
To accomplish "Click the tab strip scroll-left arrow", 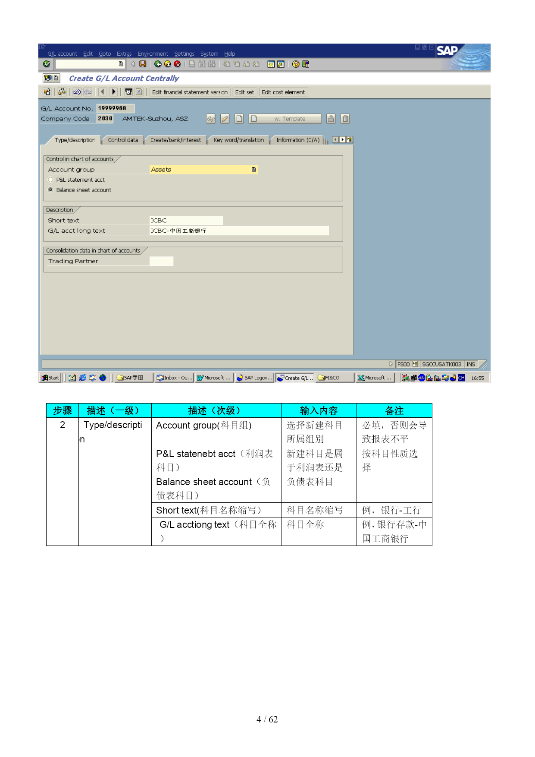I will point(335,140).
